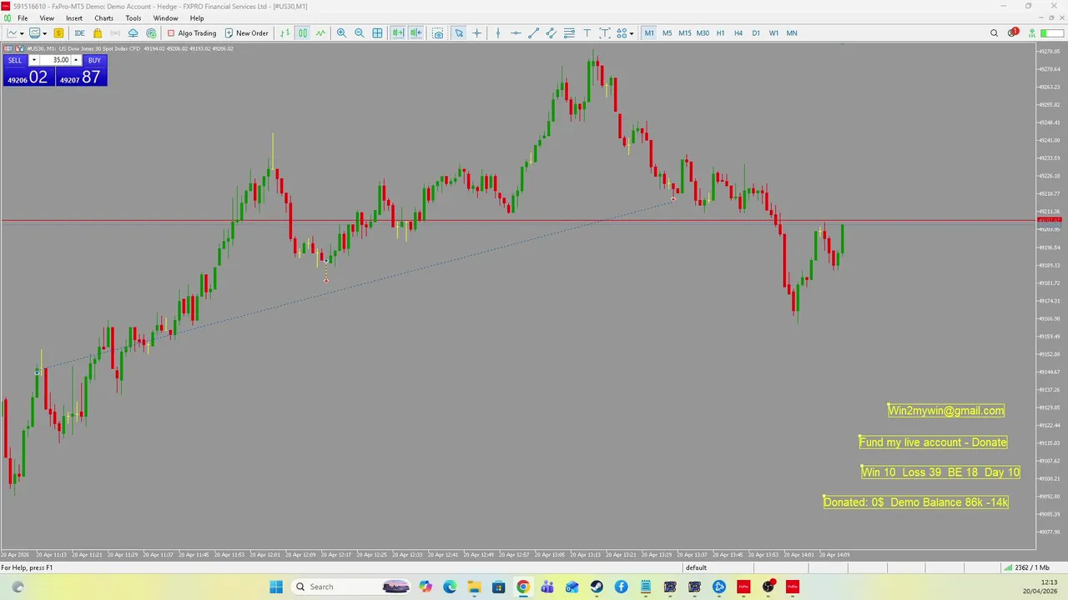Select the M5 timeframe
Image resolution: width=1068 pixels, height=600 pixels.
pos(667,33)
